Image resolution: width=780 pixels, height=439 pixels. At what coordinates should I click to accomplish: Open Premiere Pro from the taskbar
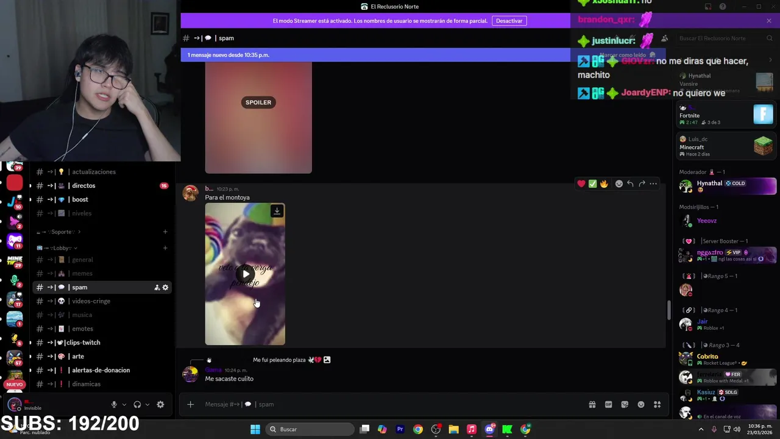tap(400, 429)
